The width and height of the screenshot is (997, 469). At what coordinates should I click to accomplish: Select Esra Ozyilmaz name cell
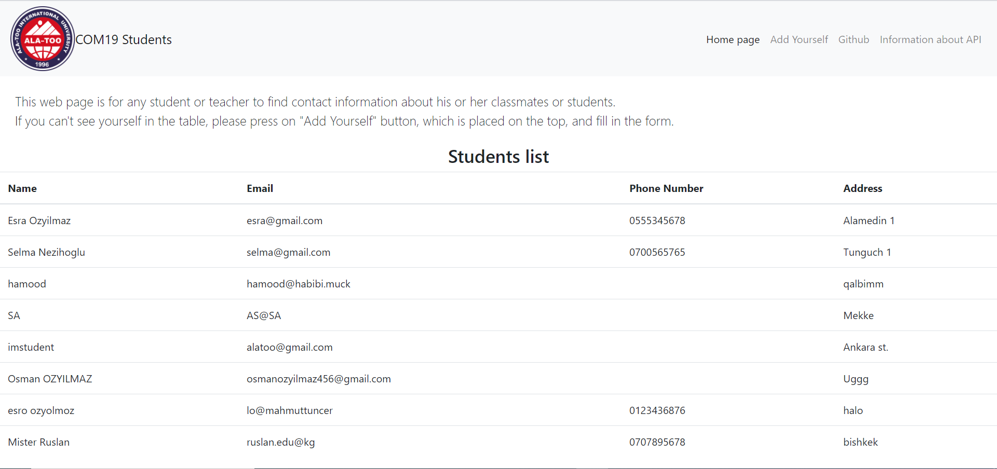39,221
